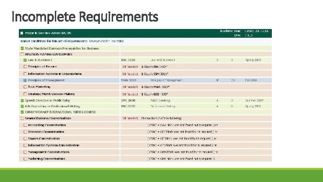Click the 'SPC 2600' course code

point(128,100)
